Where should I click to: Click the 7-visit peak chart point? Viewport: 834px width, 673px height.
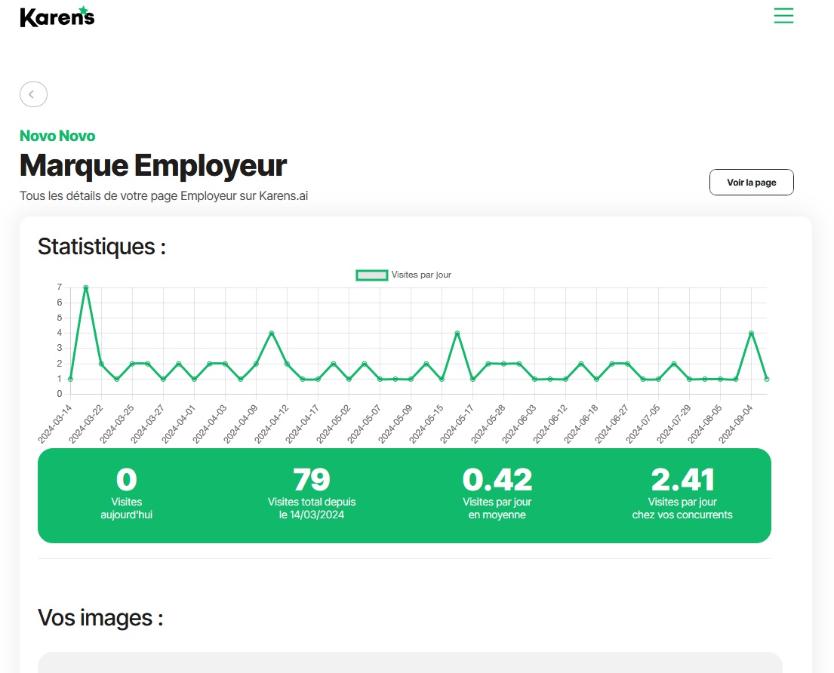point(85,287)
